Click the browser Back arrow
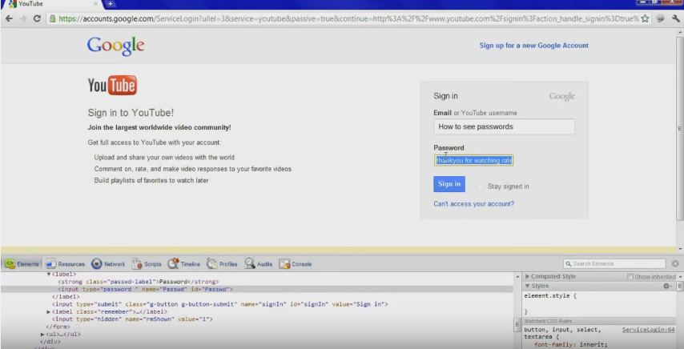This screenshot has height=349, width=684. click(9, 18)
